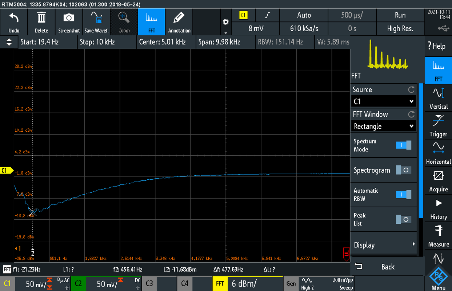The height and width of the screenshot is (291, 452).
Task: Select the C1 trigger source box
Action: click(243, 15)
